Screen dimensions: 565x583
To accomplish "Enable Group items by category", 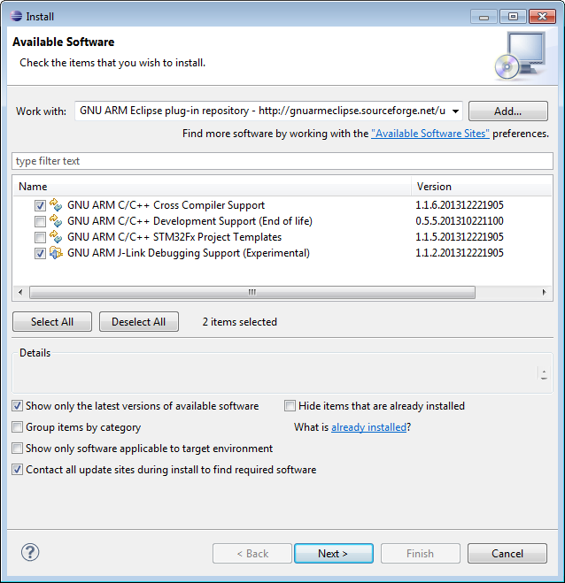I will point(19,427).
